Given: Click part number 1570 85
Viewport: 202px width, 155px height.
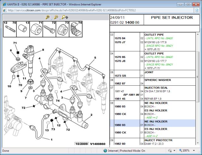Looking at the screenshot, I should [x=120, y=57].
